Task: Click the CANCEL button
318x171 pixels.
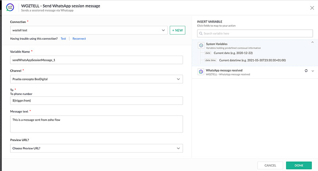Action: coord(270,165)
